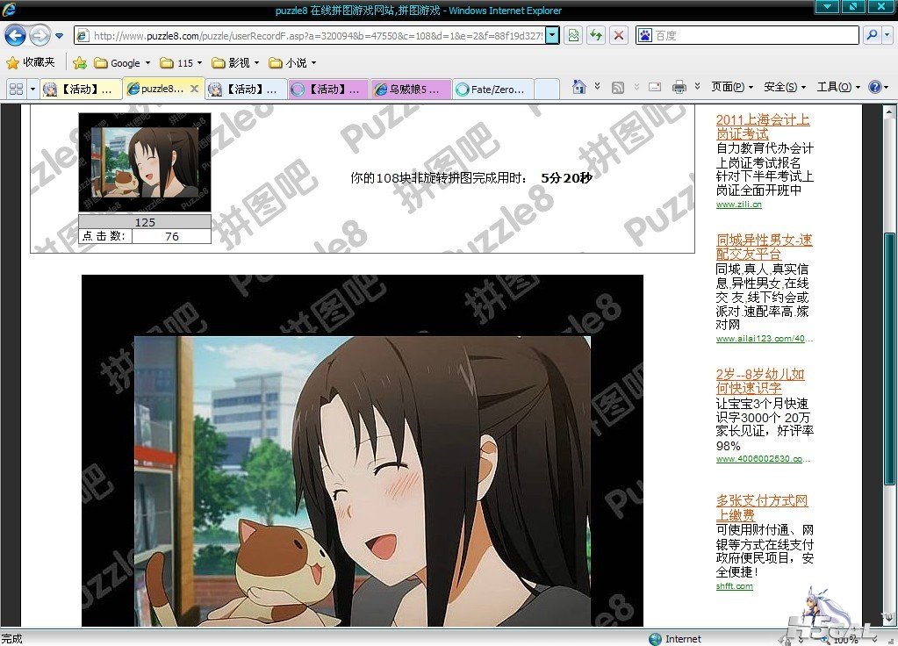Viewport: 898px width, 646px height.
Task: Open the Help question mark menu
Action: (879, 87)
